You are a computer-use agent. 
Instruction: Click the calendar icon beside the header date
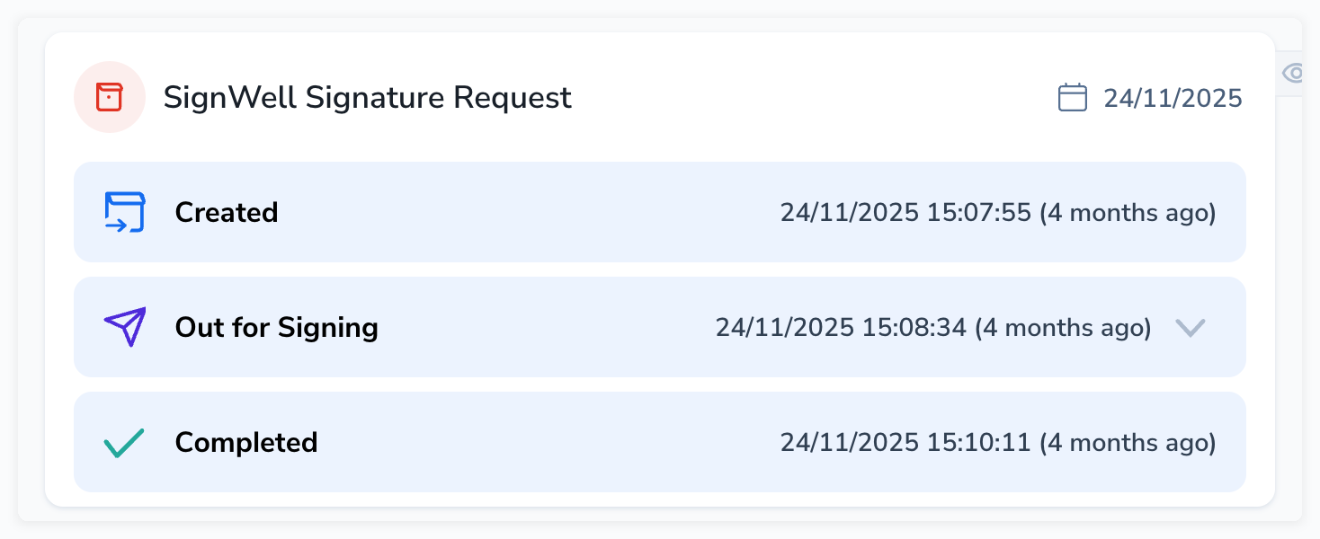(1072, 97)
